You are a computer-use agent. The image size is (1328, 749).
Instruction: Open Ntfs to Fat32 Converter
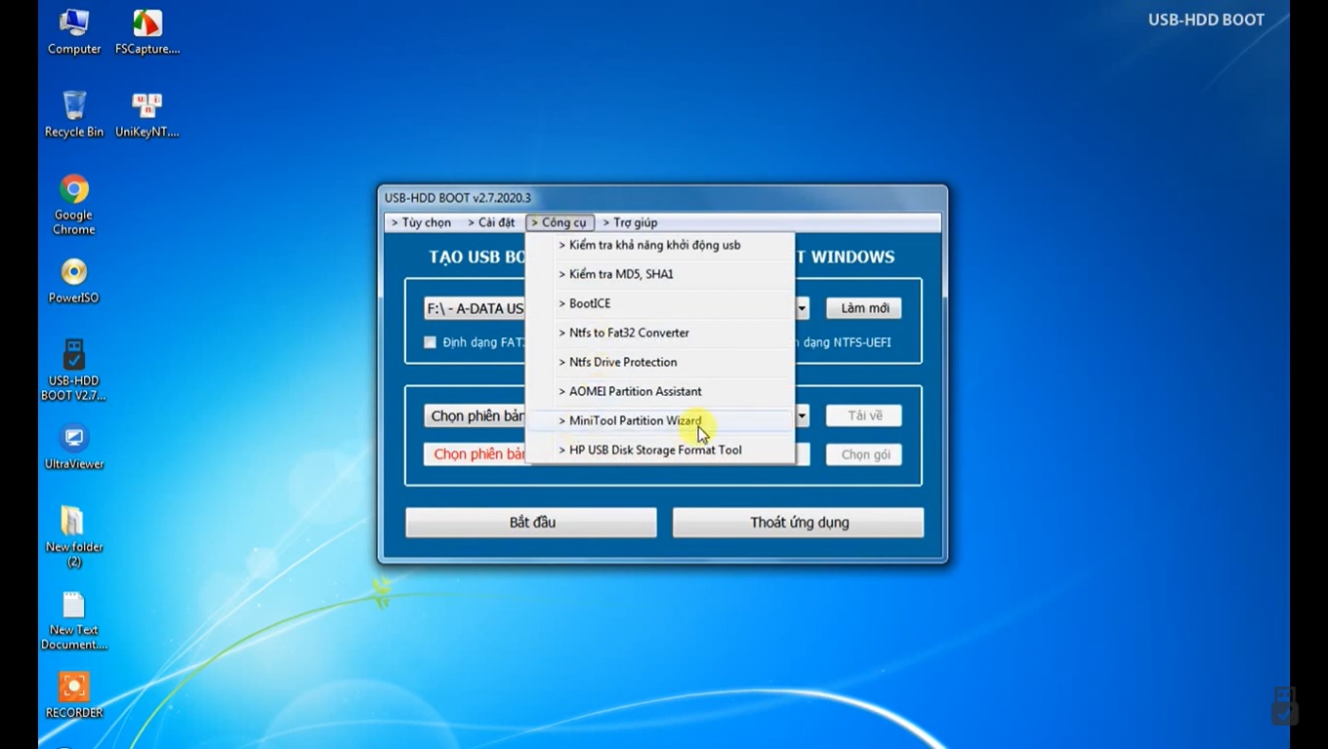pyautogui.click(x=660, y=333)
